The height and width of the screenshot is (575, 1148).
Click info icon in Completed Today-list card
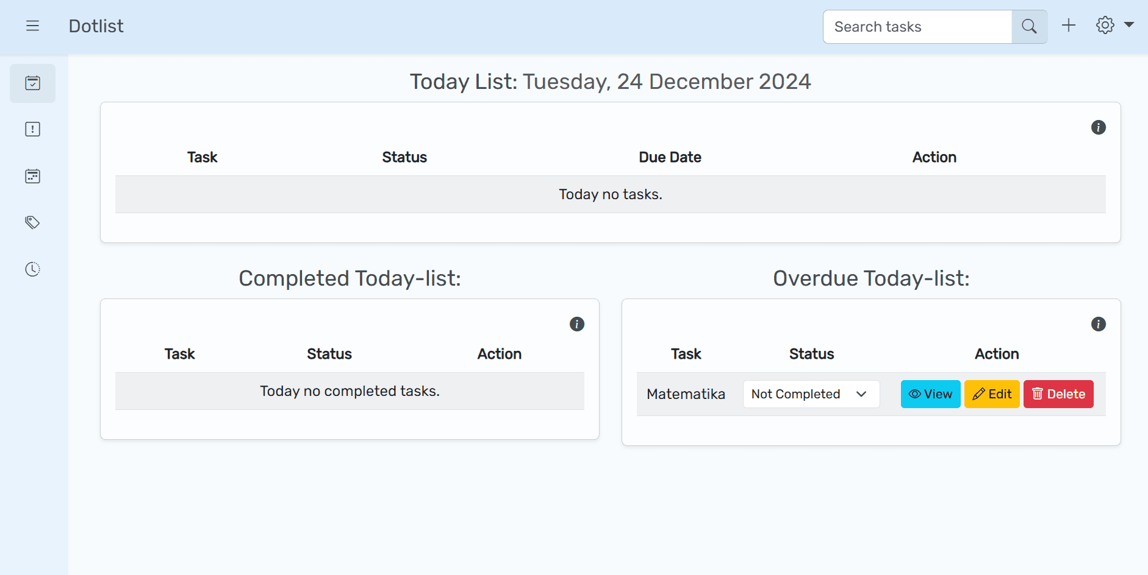click(x=576, y=324)
